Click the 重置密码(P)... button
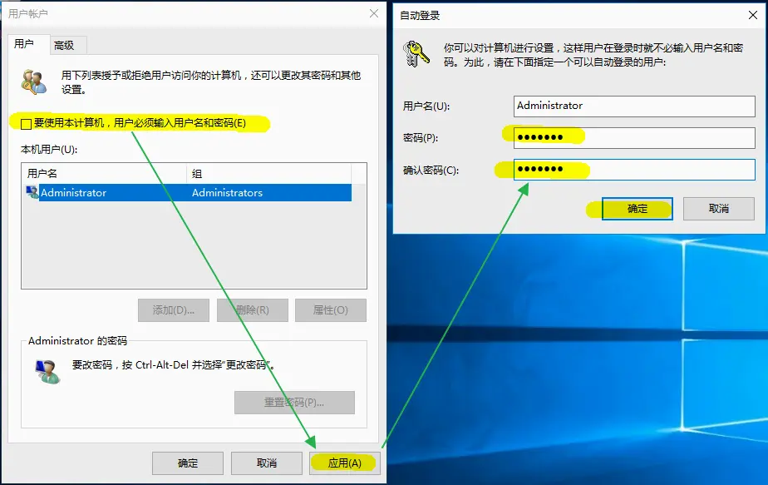Screen dimensions: 768x485 pyautogui.click(x=294, y=403)
